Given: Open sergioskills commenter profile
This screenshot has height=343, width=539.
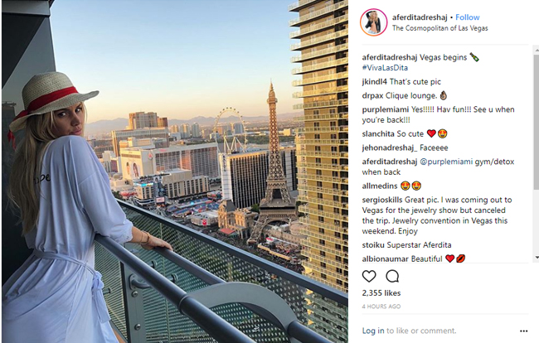Looking at the screenshot, I should (x=382, y=200).
